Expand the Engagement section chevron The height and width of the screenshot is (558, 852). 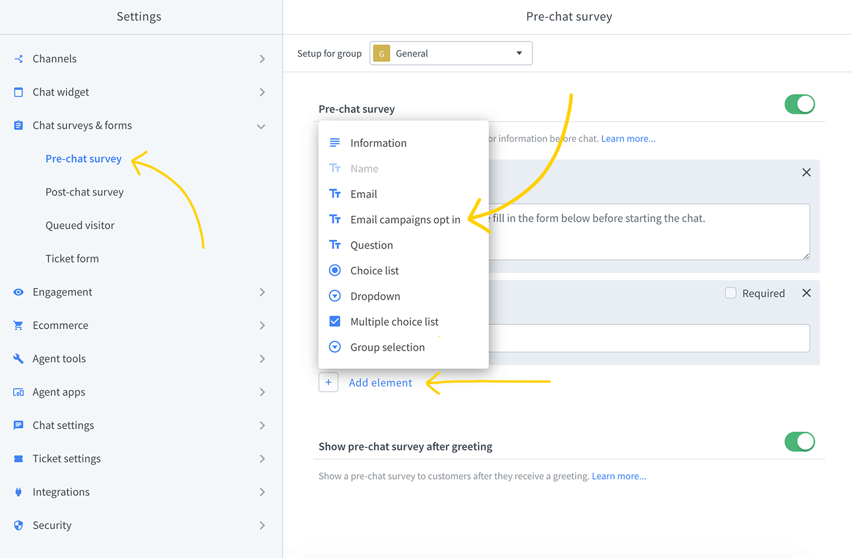tap(262, 292)
